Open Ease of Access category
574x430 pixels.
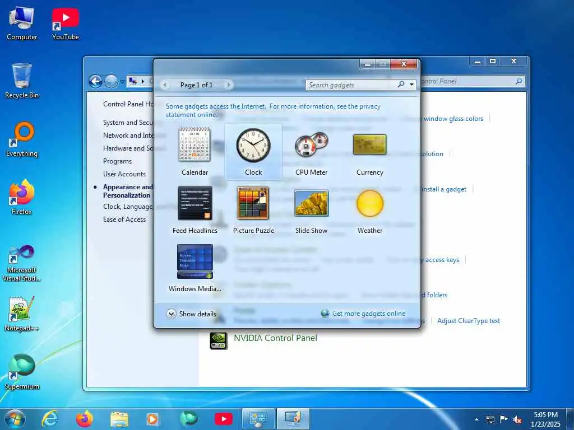(124, 219)
